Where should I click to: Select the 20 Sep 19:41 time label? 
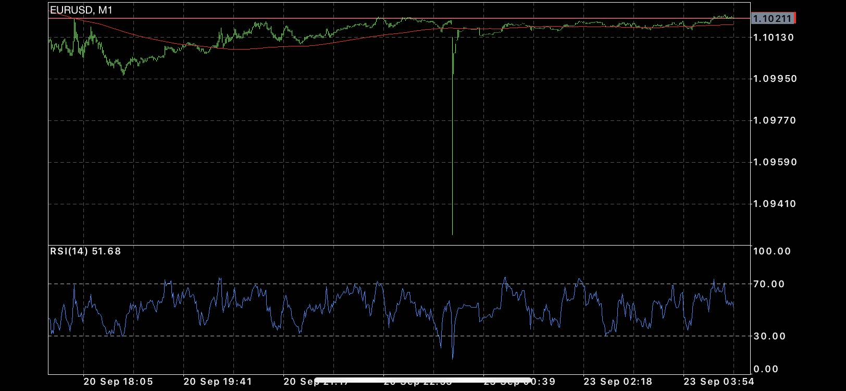coord(218,382)
